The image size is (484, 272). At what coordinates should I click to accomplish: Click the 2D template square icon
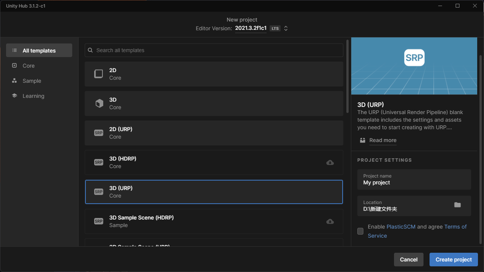[98, 74]
